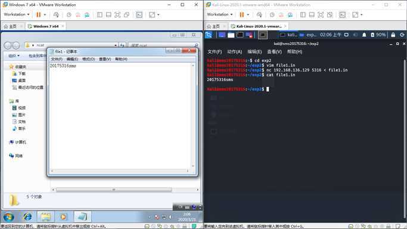Image resolution: width=407 pixels, height=229 pixels.
Task: Click the lock screen icon in the Kali panel
Action: pyautogui.click(x=393, y=35)
